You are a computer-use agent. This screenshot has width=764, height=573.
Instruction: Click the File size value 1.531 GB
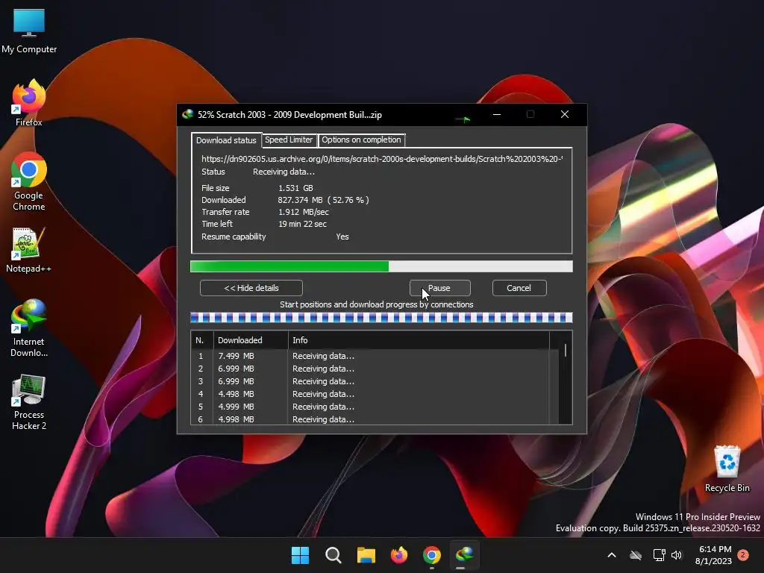(295, 188)
